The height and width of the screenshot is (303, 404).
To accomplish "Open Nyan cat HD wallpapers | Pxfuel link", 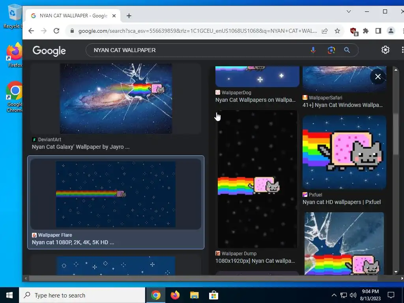I will point(342,202).
